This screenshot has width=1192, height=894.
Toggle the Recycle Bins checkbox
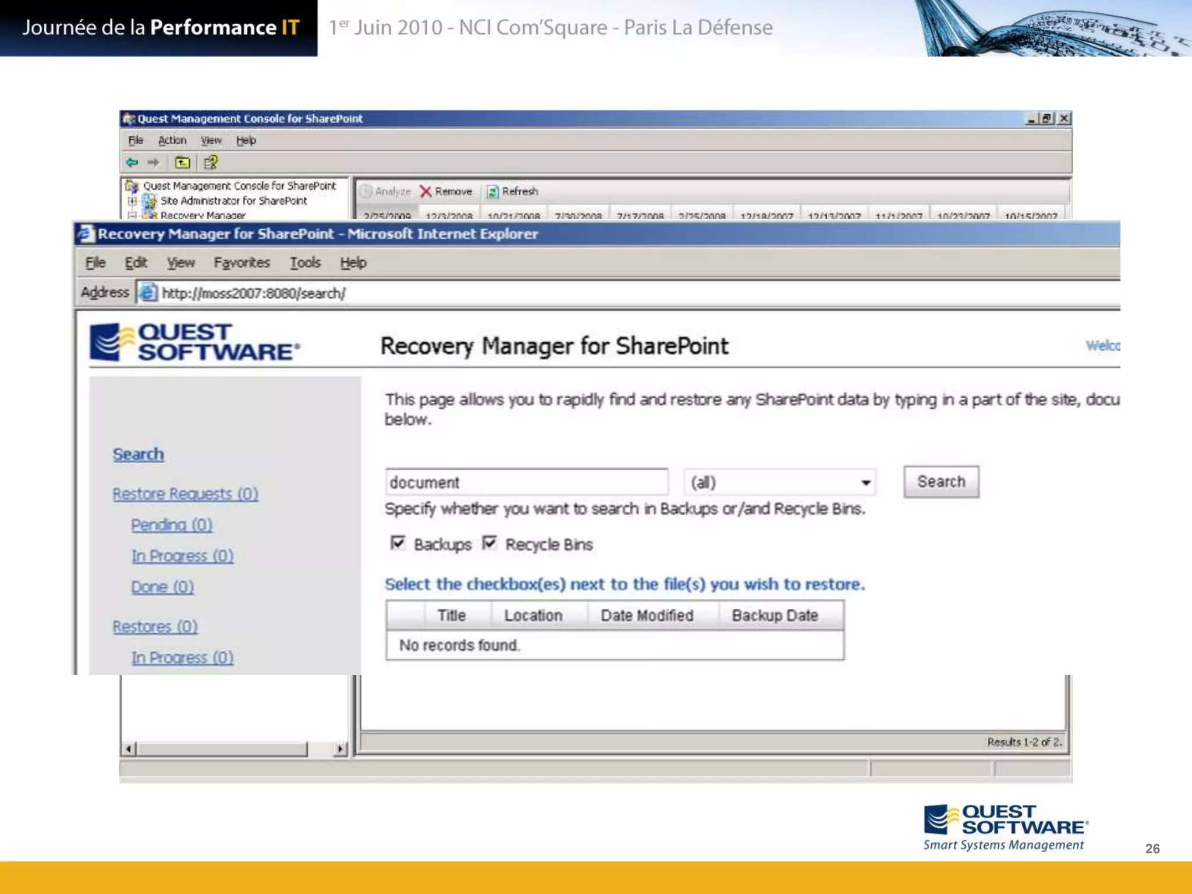coord(489,543)
